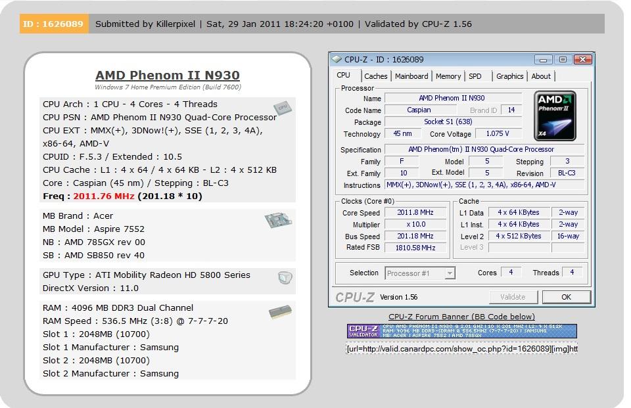Click the Rated FSB value 1810.58 MHz

tap(415, 248)
